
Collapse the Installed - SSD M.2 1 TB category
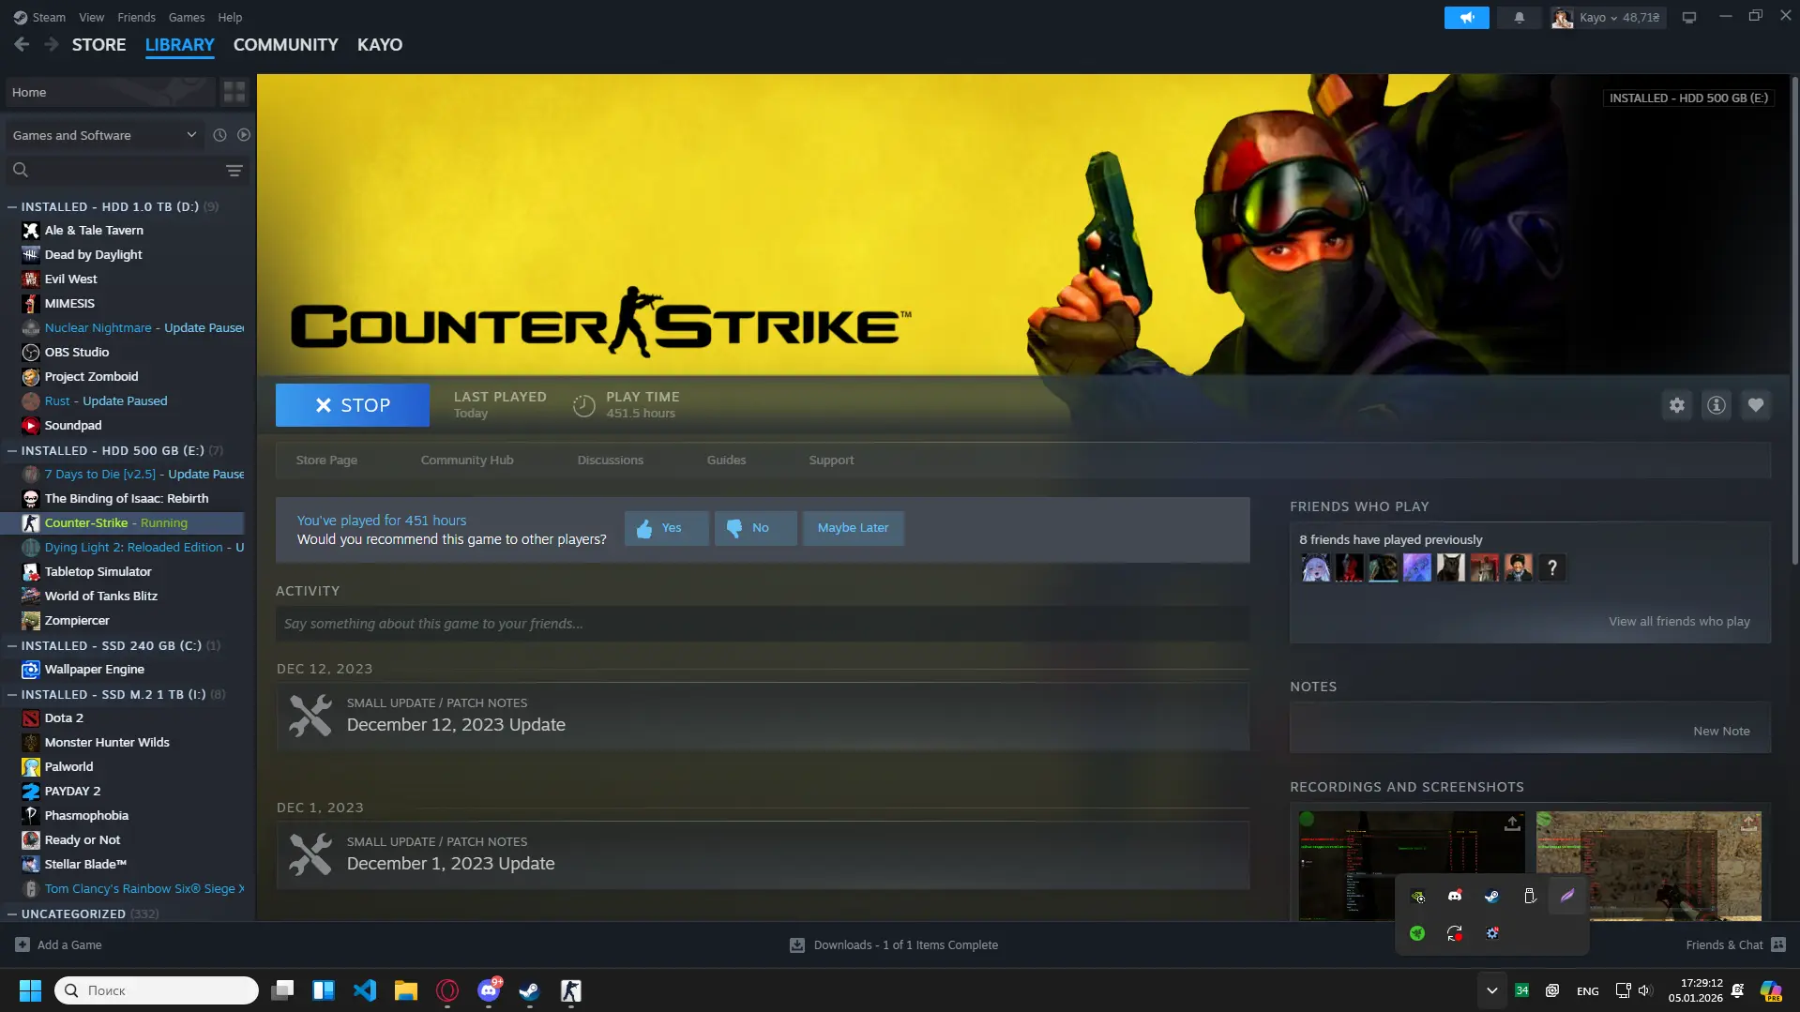pyautogui.click(x=12, y=694)
